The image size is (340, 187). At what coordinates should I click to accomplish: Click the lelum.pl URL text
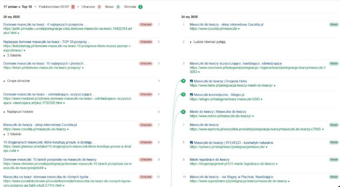click(x=42, y=68)
